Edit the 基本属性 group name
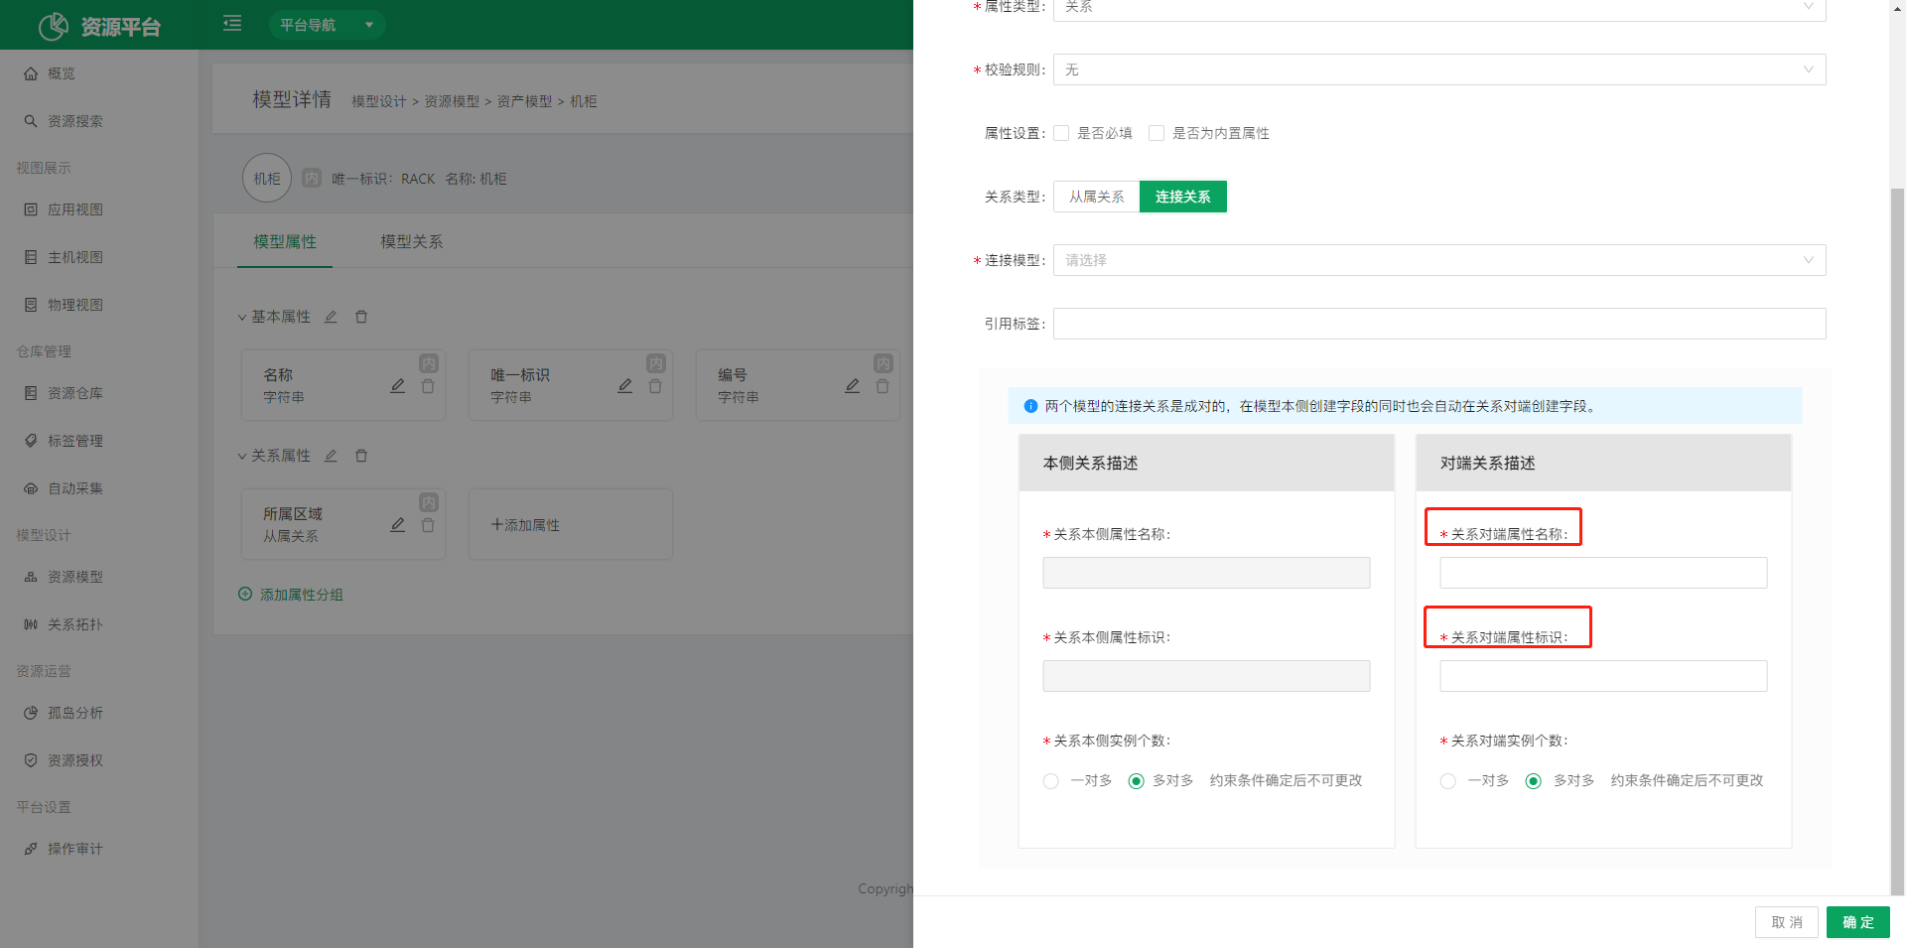Screen dimensions: 1906x948 331,317
